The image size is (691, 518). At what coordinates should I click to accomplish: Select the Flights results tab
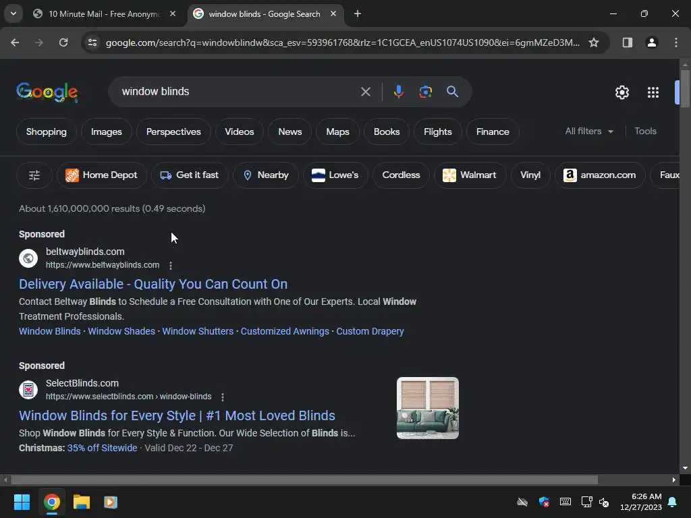pyautogui.click(x=437, y=132)
